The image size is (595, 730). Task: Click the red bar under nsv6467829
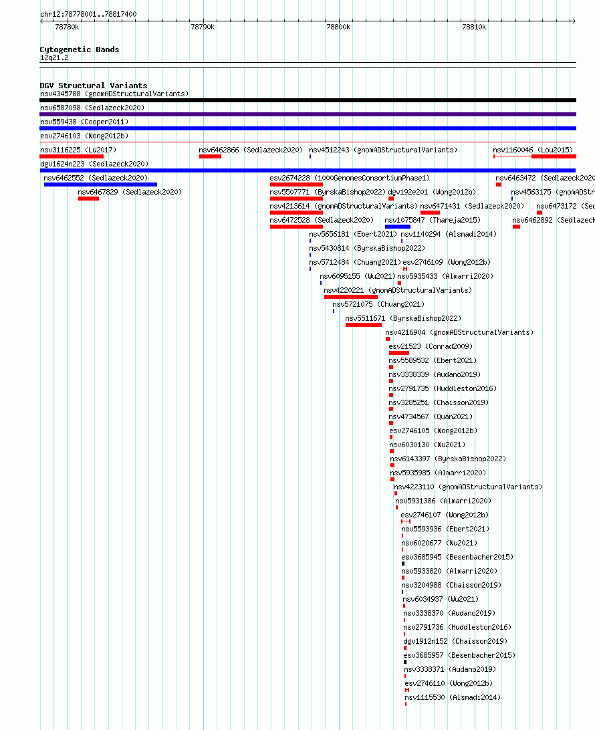[x=88, y=199]
